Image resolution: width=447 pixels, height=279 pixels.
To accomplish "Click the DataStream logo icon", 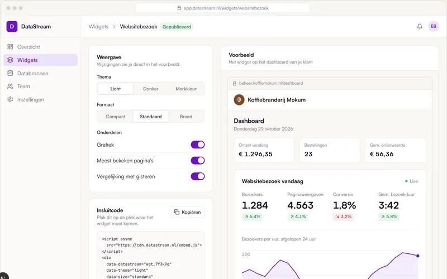I will (12, 26).
